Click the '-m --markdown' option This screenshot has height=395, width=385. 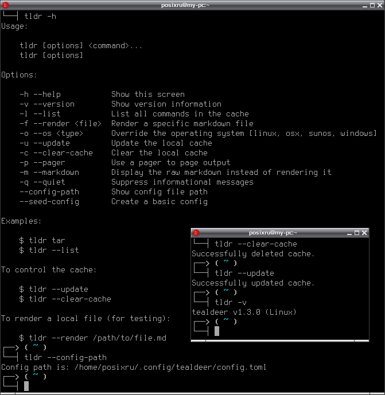tap(49, 173)
